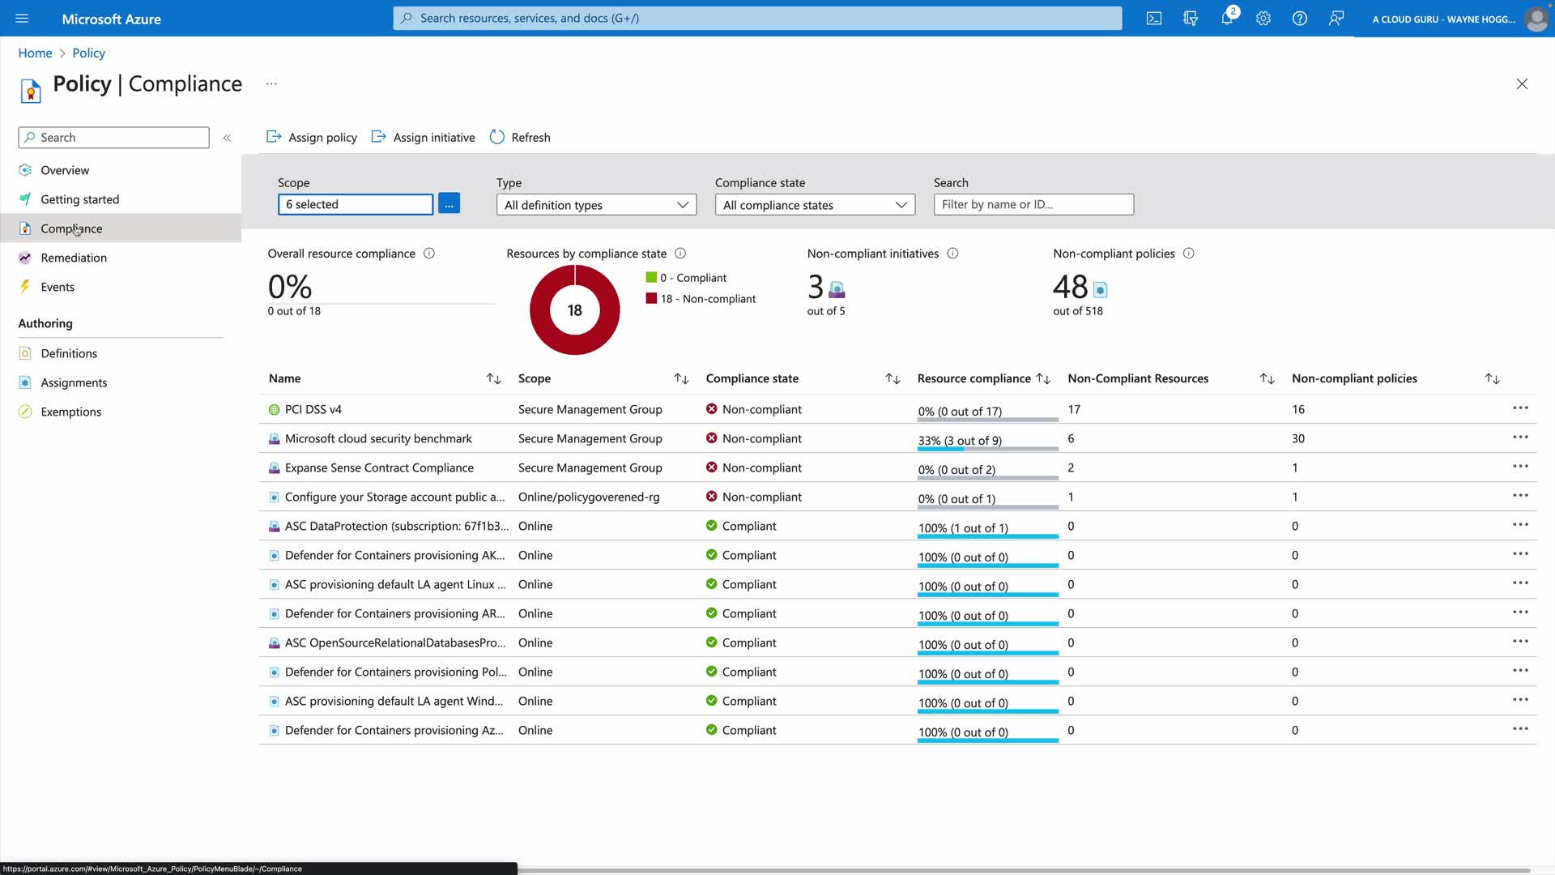Open the Compliance state dropdown
Image resolution: width=1555 pixels, height=875 pixels.
815,205
